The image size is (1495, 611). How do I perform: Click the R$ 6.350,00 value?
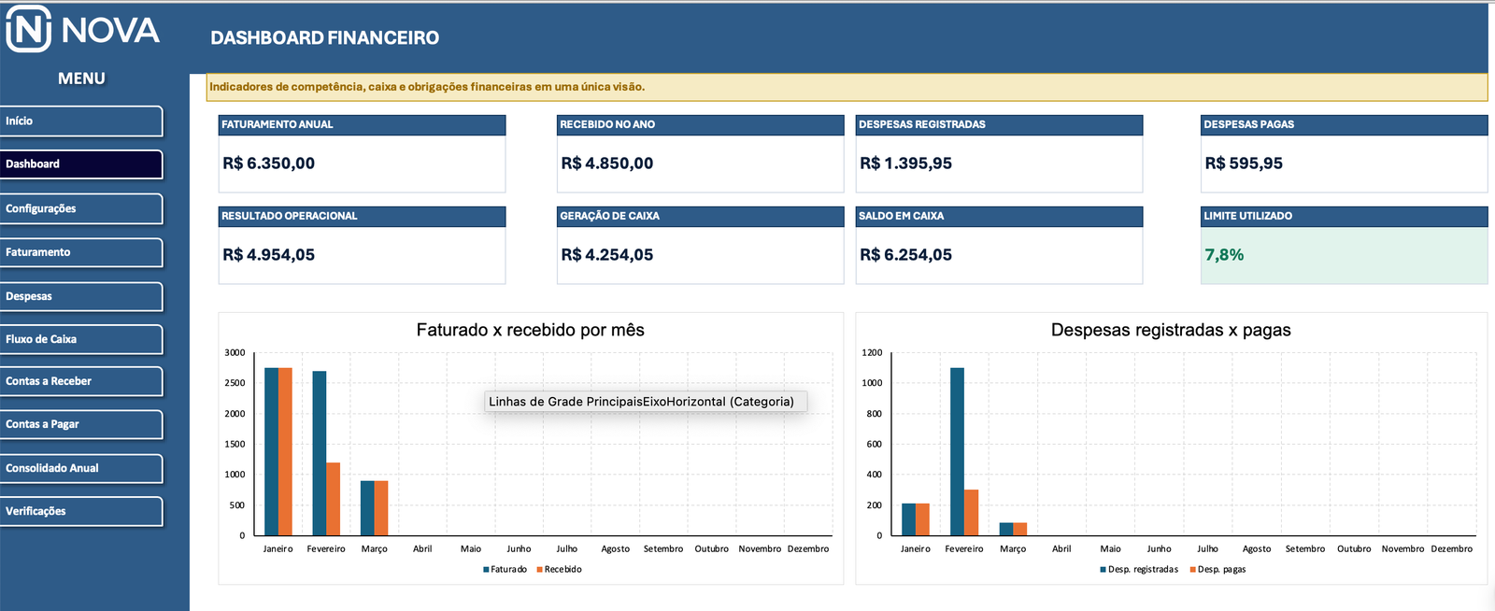pyautogui.click(x=268, y=163)
